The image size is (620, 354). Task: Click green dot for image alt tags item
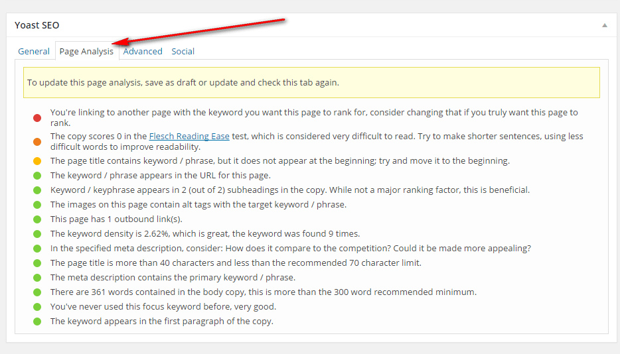(x=37, y=205)
